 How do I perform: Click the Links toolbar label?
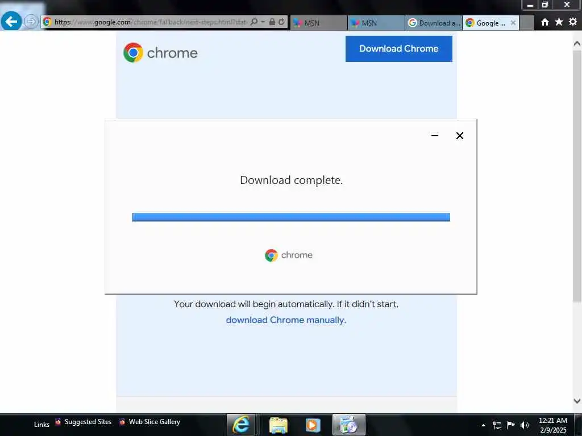click(x=41, y=425)
